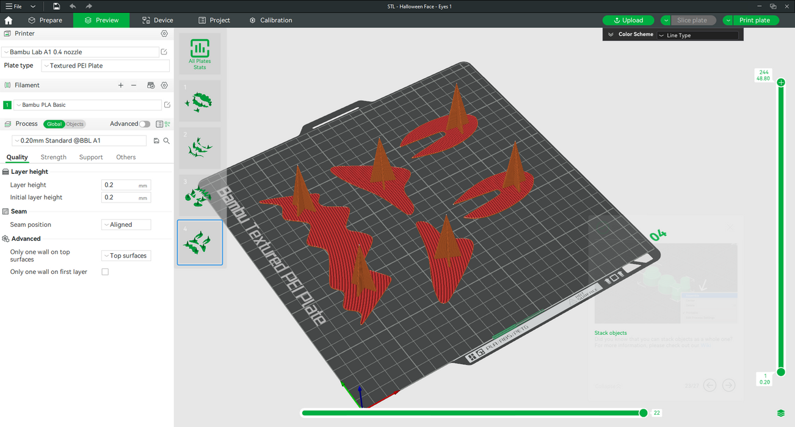Open All Plates Stats
The image size is (795, 427).
[200, 54]
